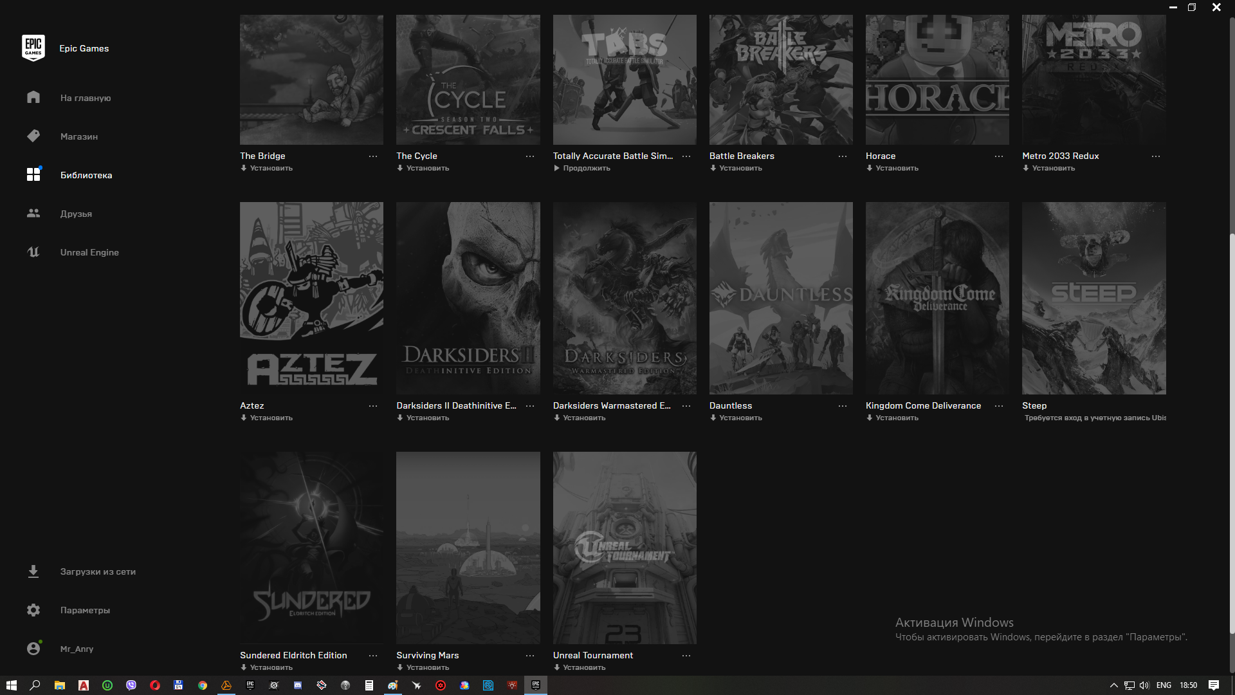The height and width of the screenshot is (695, 1235).
Task: Install Kingdom Come Deliverance via Установить
Action: tap(892, 418)
